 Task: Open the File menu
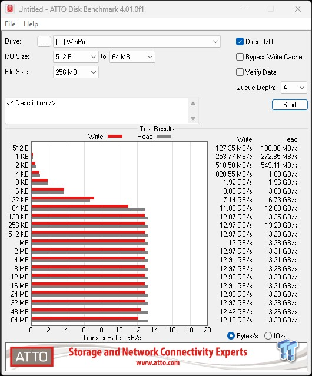[x=10, y=24]
